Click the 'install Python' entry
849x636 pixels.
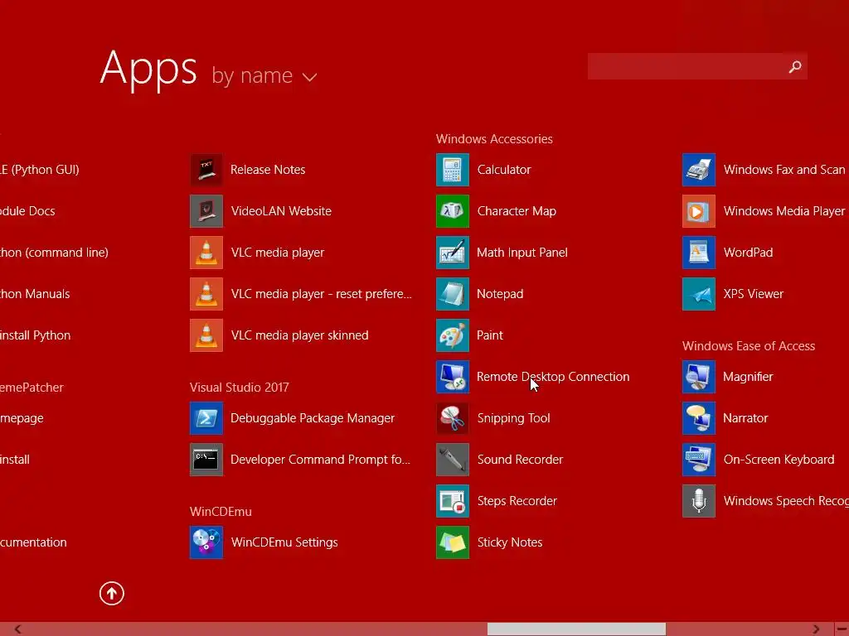coord(35,335)
